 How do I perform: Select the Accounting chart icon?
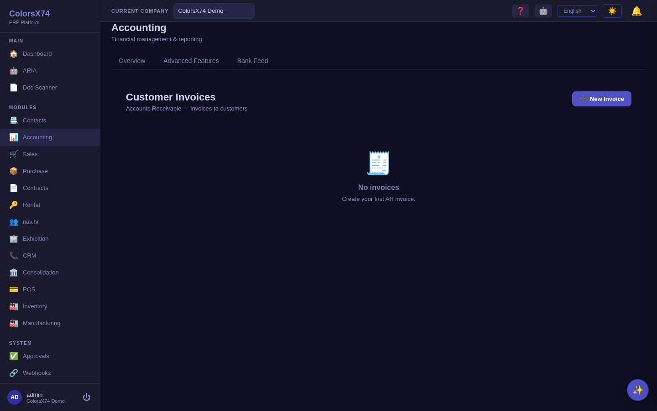(x=14, y=137)
